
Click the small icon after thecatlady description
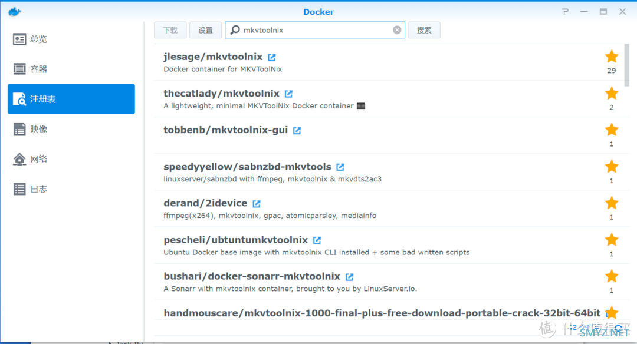tap(361, 106)
